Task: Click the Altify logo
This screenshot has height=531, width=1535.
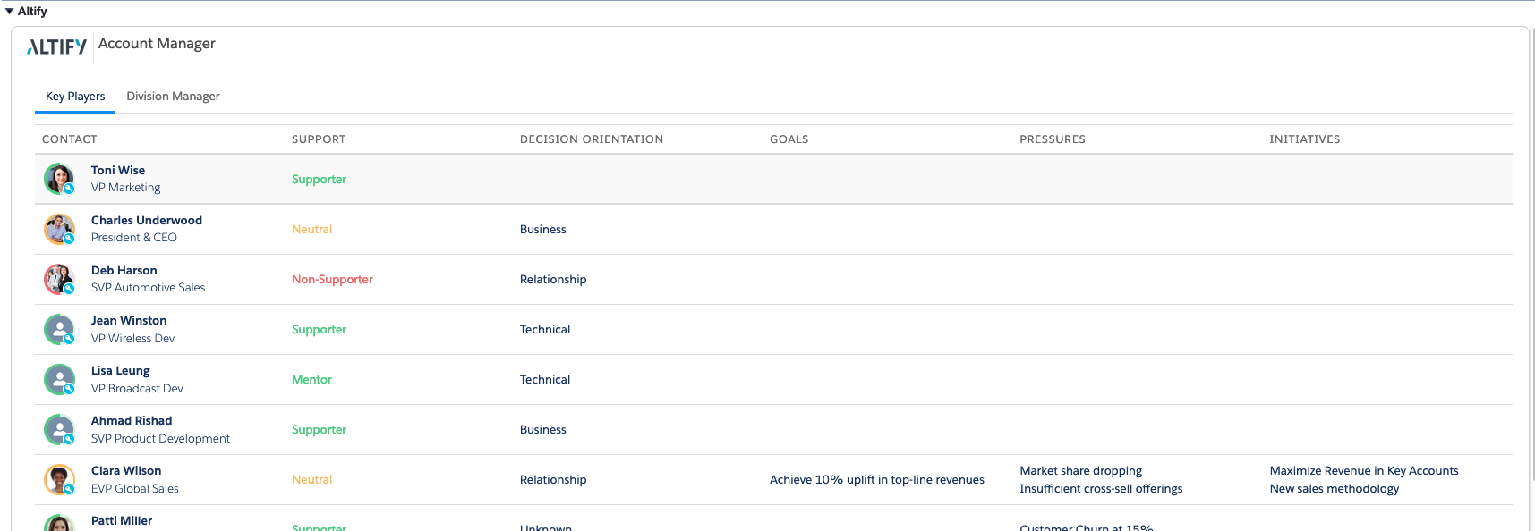Action: (x=56, y=46)
